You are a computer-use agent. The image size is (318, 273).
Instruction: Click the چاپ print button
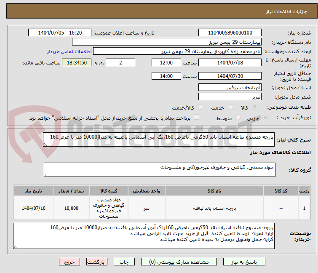(124, 262)
